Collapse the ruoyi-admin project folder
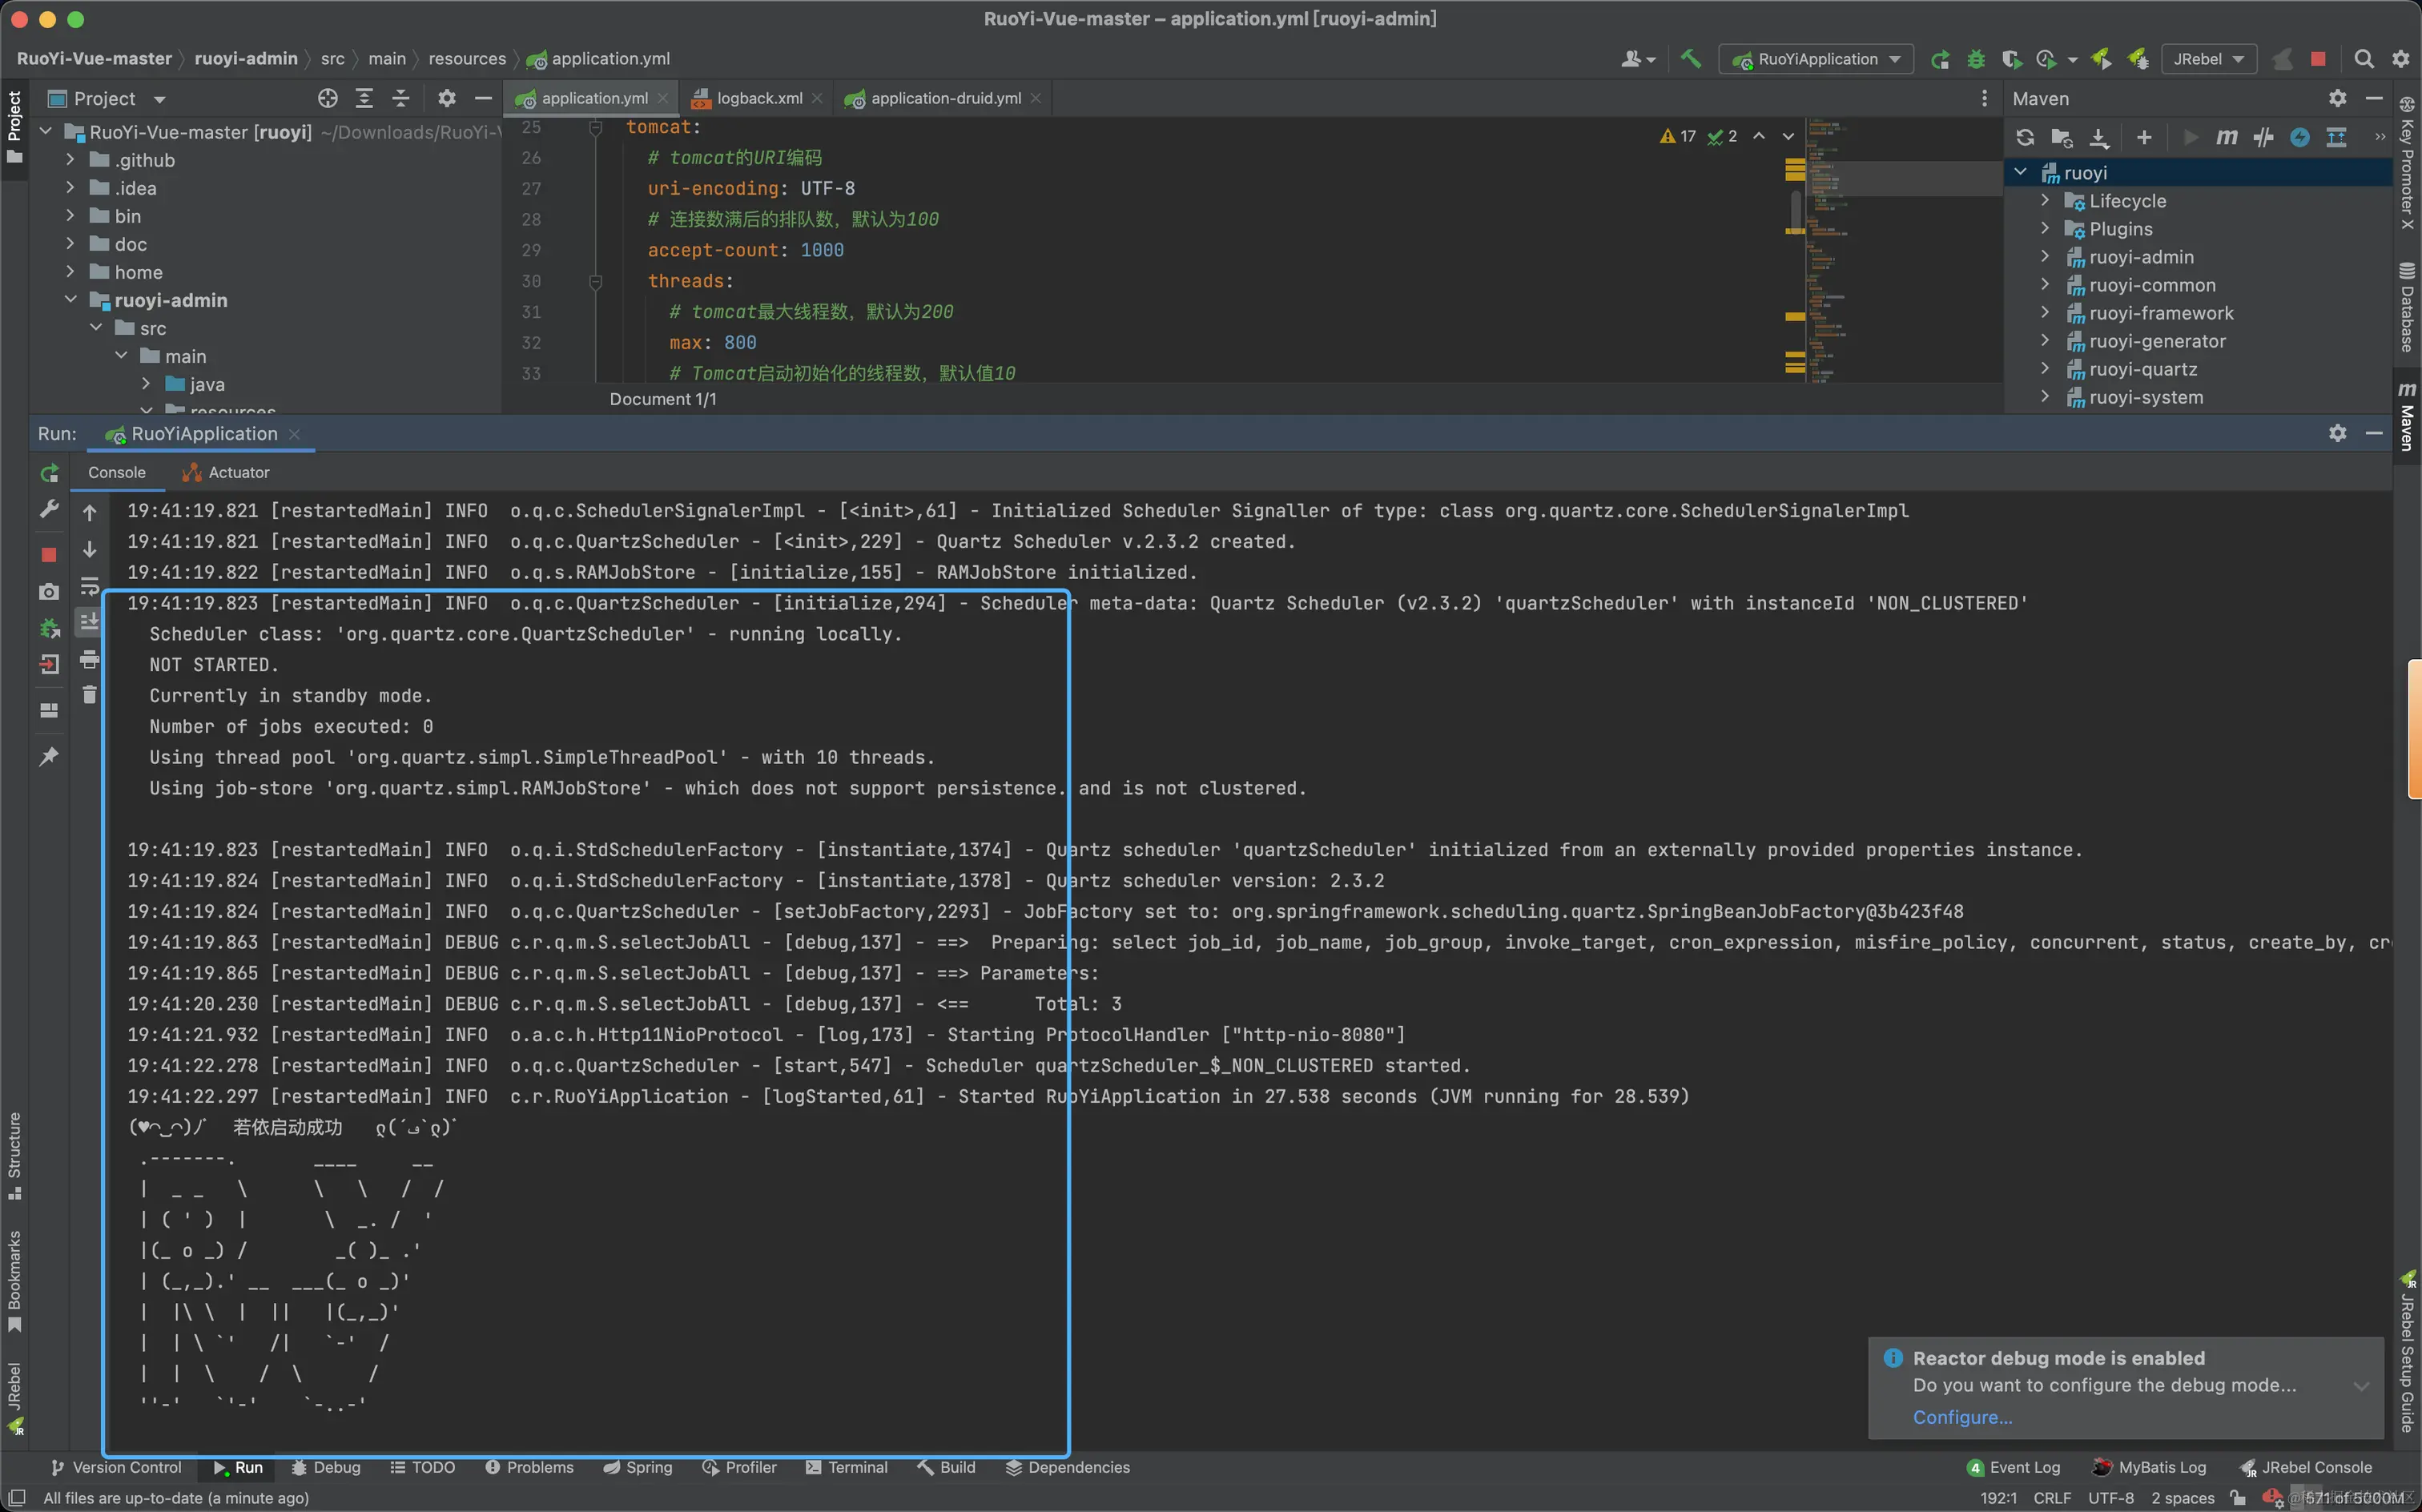The height and width of the screenshot is (1512, 2422). [71, 300]
